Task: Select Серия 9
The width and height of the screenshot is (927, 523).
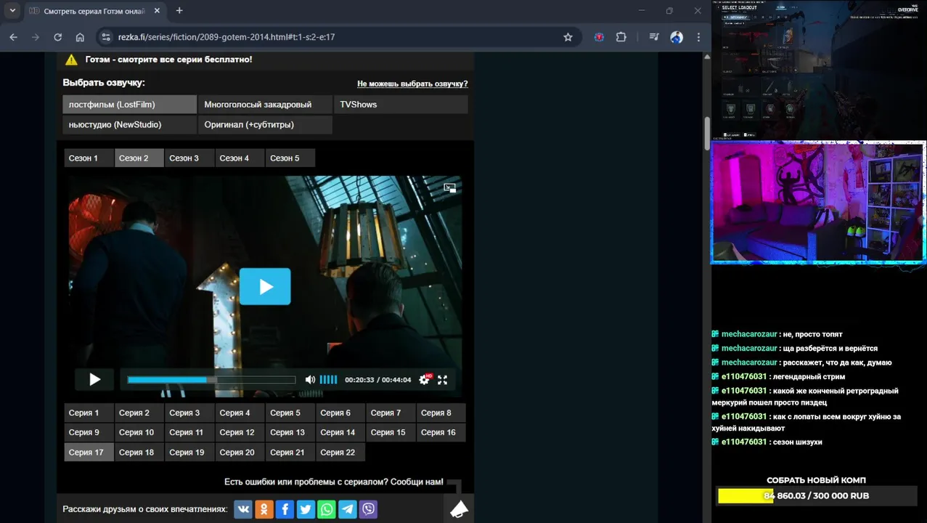Action: pyautogui.click(x=89, y=432)
